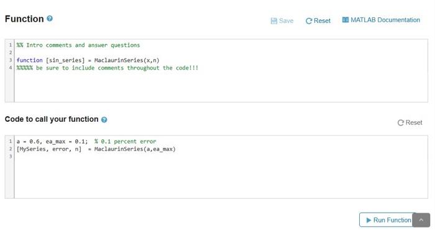Click the lower Reset circular arrow icon
This screenshot has height=230, width=435.
(x=401, y=122)
